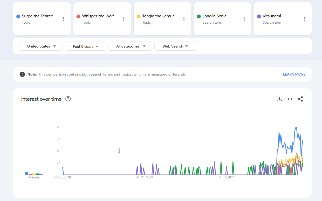Open more options for Lanolin Sonic
This screenshot has height=201, width=322.
tap(244, 19)
